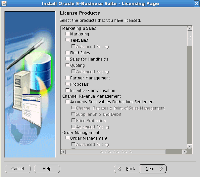Tick Advanced Pricing under Order Management

(x=73, y=144)
